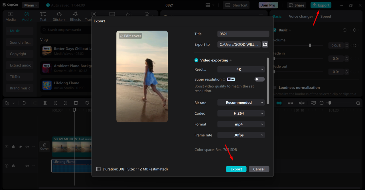Click the delete-left trim icon in the timeline toolbar
The height and width of the screenshot is (190, 365).
point(55,103)
